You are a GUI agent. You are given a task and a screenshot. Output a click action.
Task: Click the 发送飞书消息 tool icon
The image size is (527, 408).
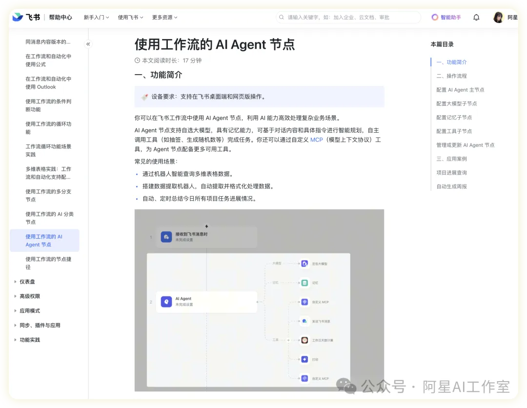[304, 321]
